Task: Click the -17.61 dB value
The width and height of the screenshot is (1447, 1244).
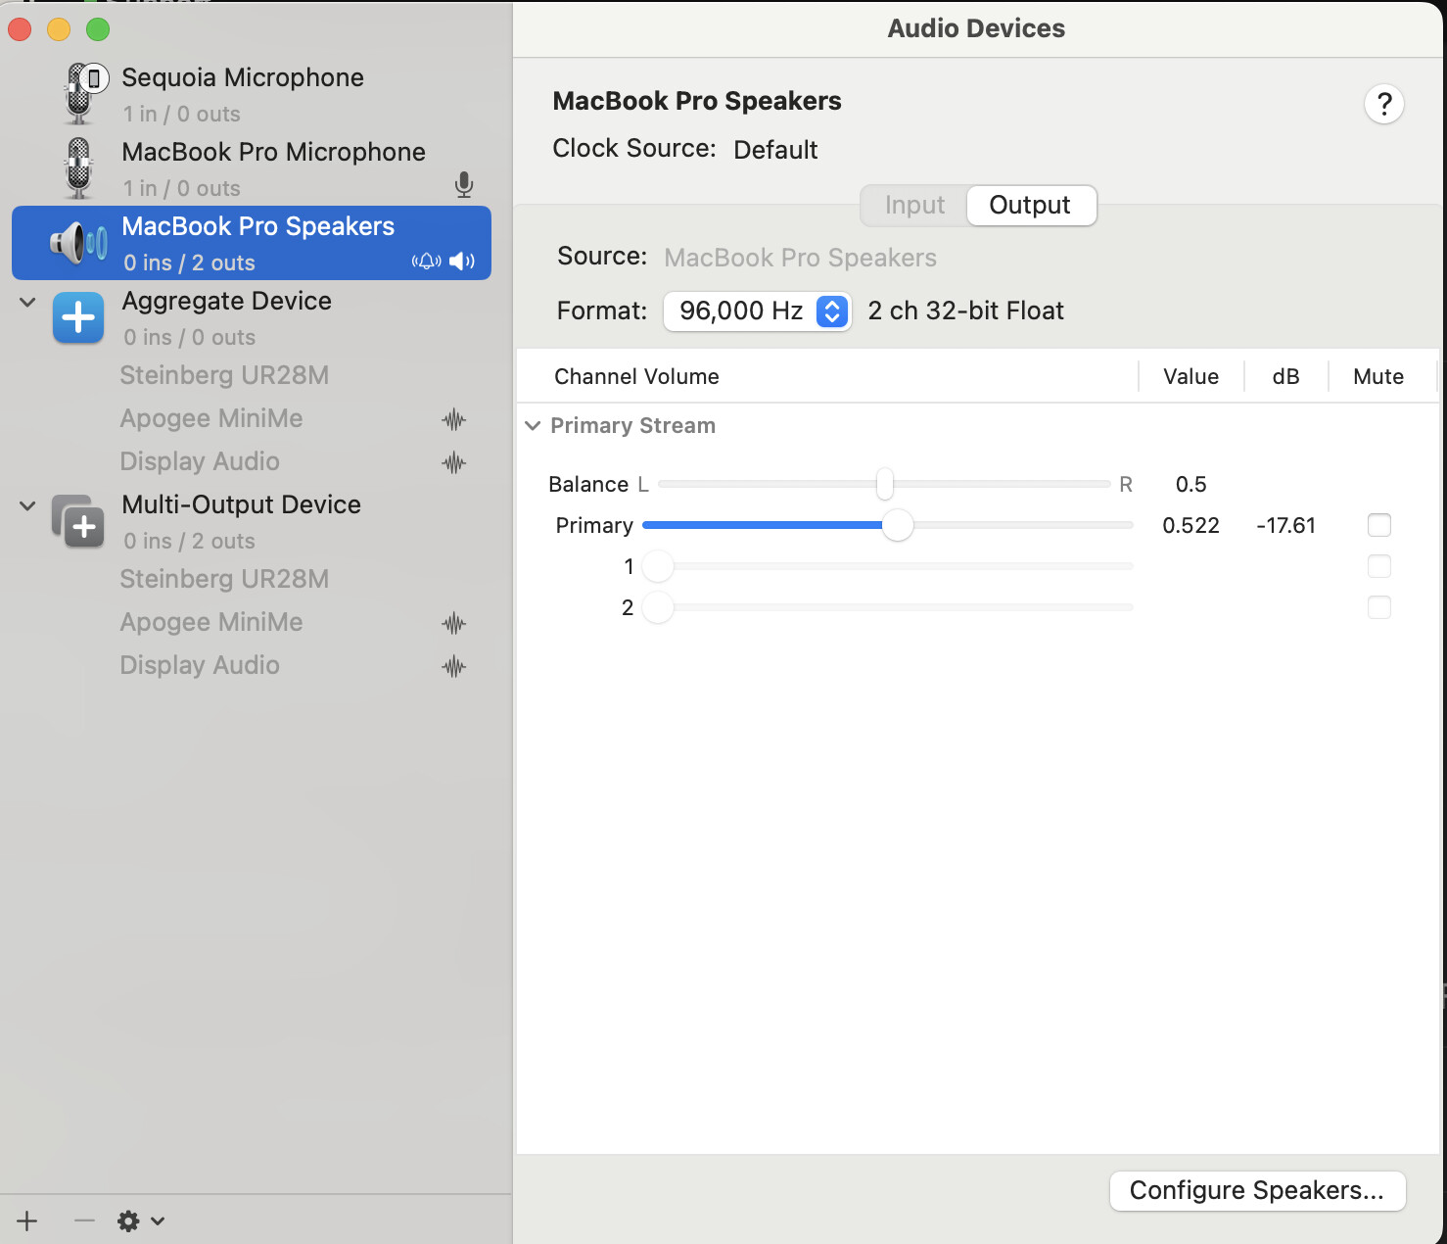Action: (x=1285, y=526)
